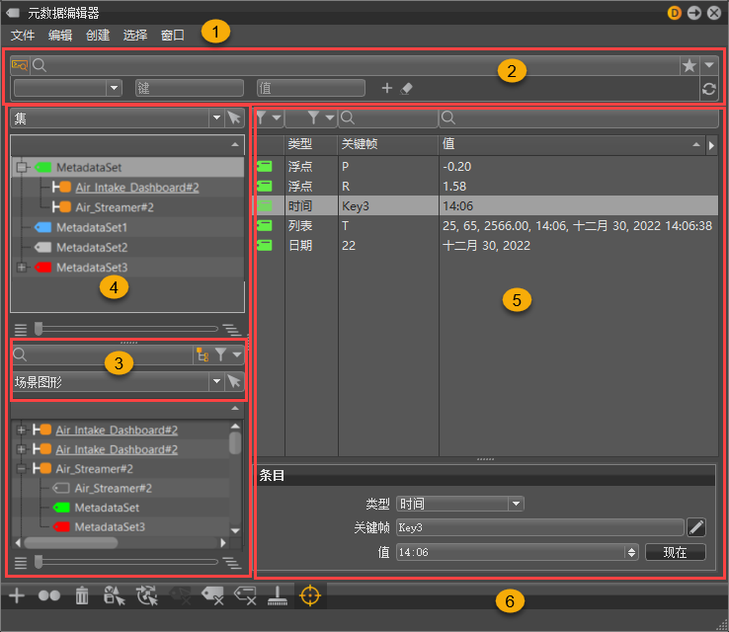
Task: Select the 浮点 row with key R value 1.58
Action: pyautogui.click(x=486, y=187)
